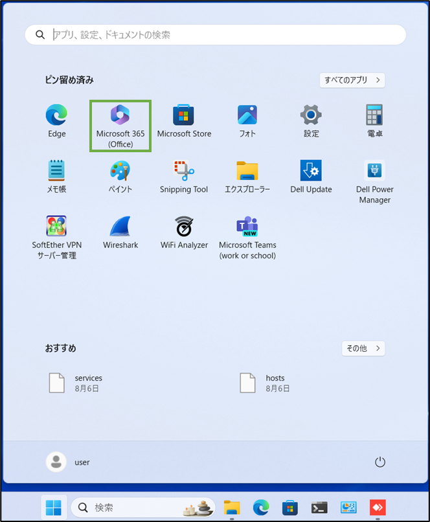Launch Microsoft 365 (Office)
Screen dimensions: 430x522
tap(120, 126)
